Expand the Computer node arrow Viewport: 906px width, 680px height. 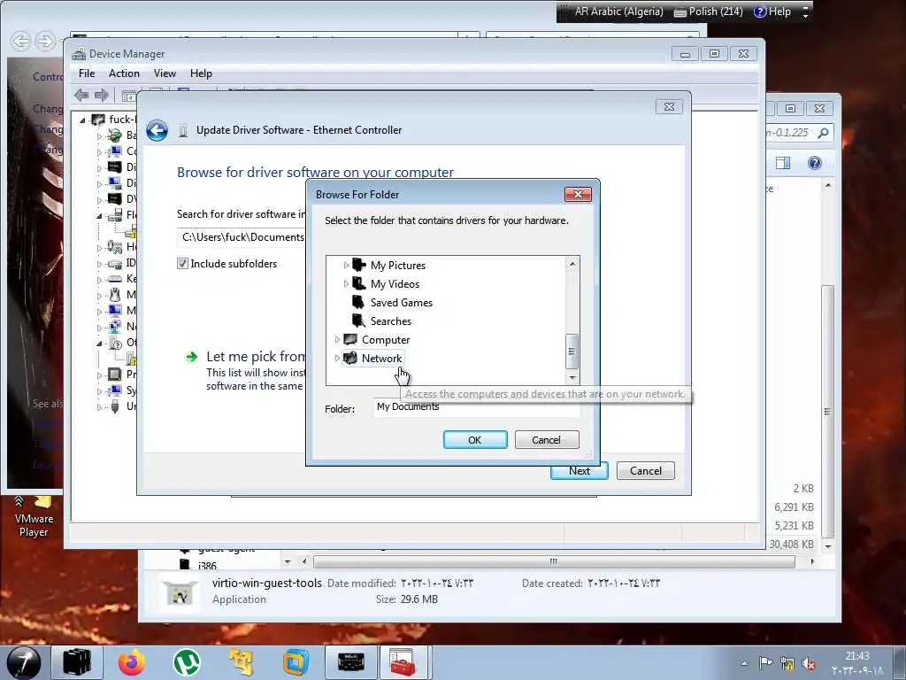(x=337, y=340)
